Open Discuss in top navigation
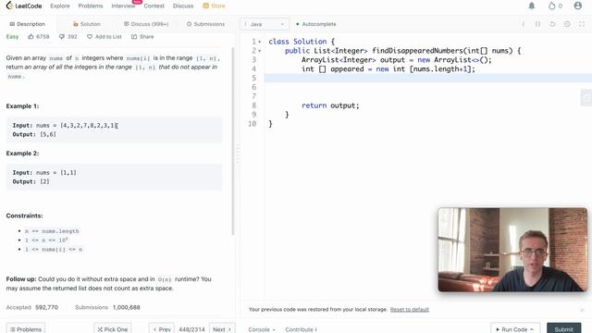Viewport: 592px width, 333px height. tap(183, 6)
